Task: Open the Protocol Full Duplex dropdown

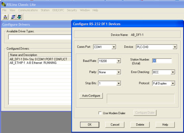Action: (173, 83)
